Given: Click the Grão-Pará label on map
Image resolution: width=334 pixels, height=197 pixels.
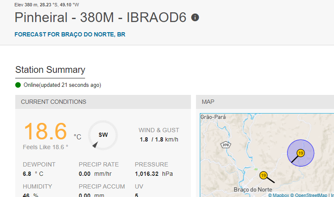Looking at the screenshot, I should pyautogui.click(x=213, y=117).
